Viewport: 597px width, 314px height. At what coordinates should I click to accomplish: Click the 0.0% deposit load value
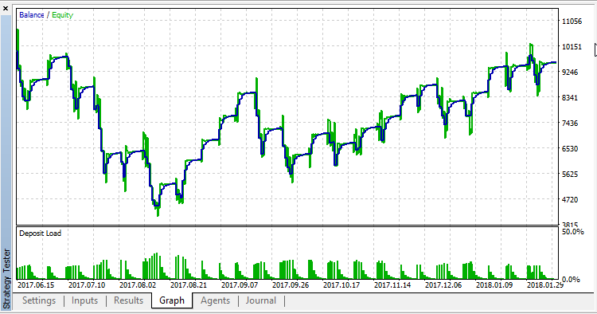(x=571, y=280)
